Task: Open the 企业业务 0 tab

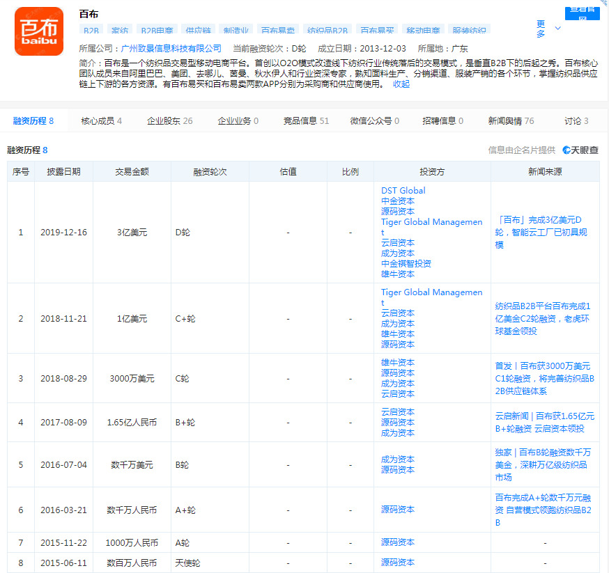Action: 238,120
